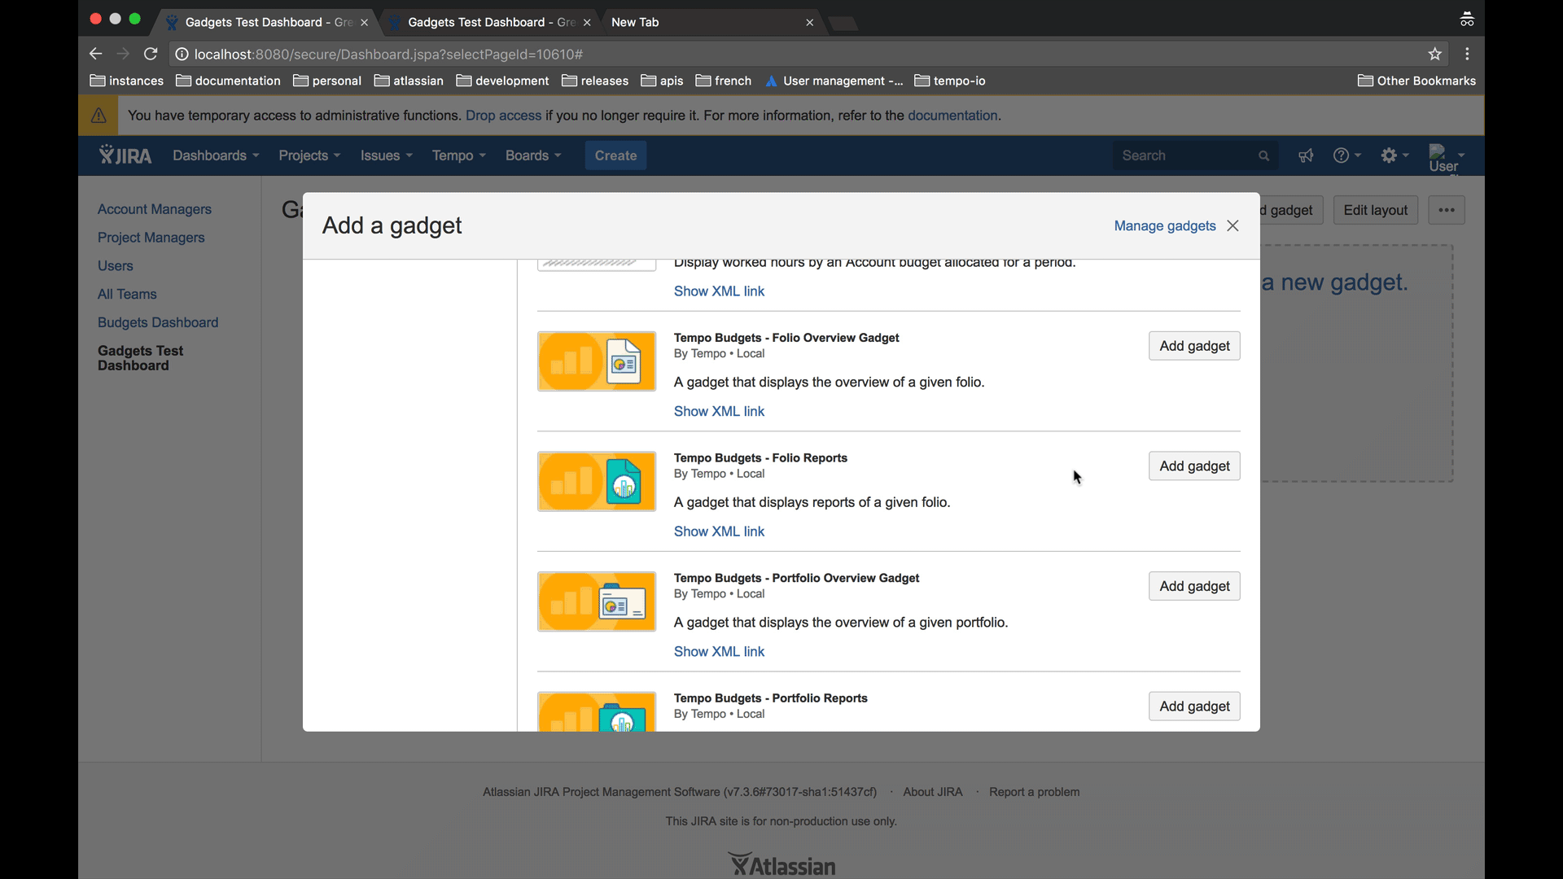Click Folio Reports gadget thumbnail
This screenshot has width=1563, height=879.
(596, 482)
